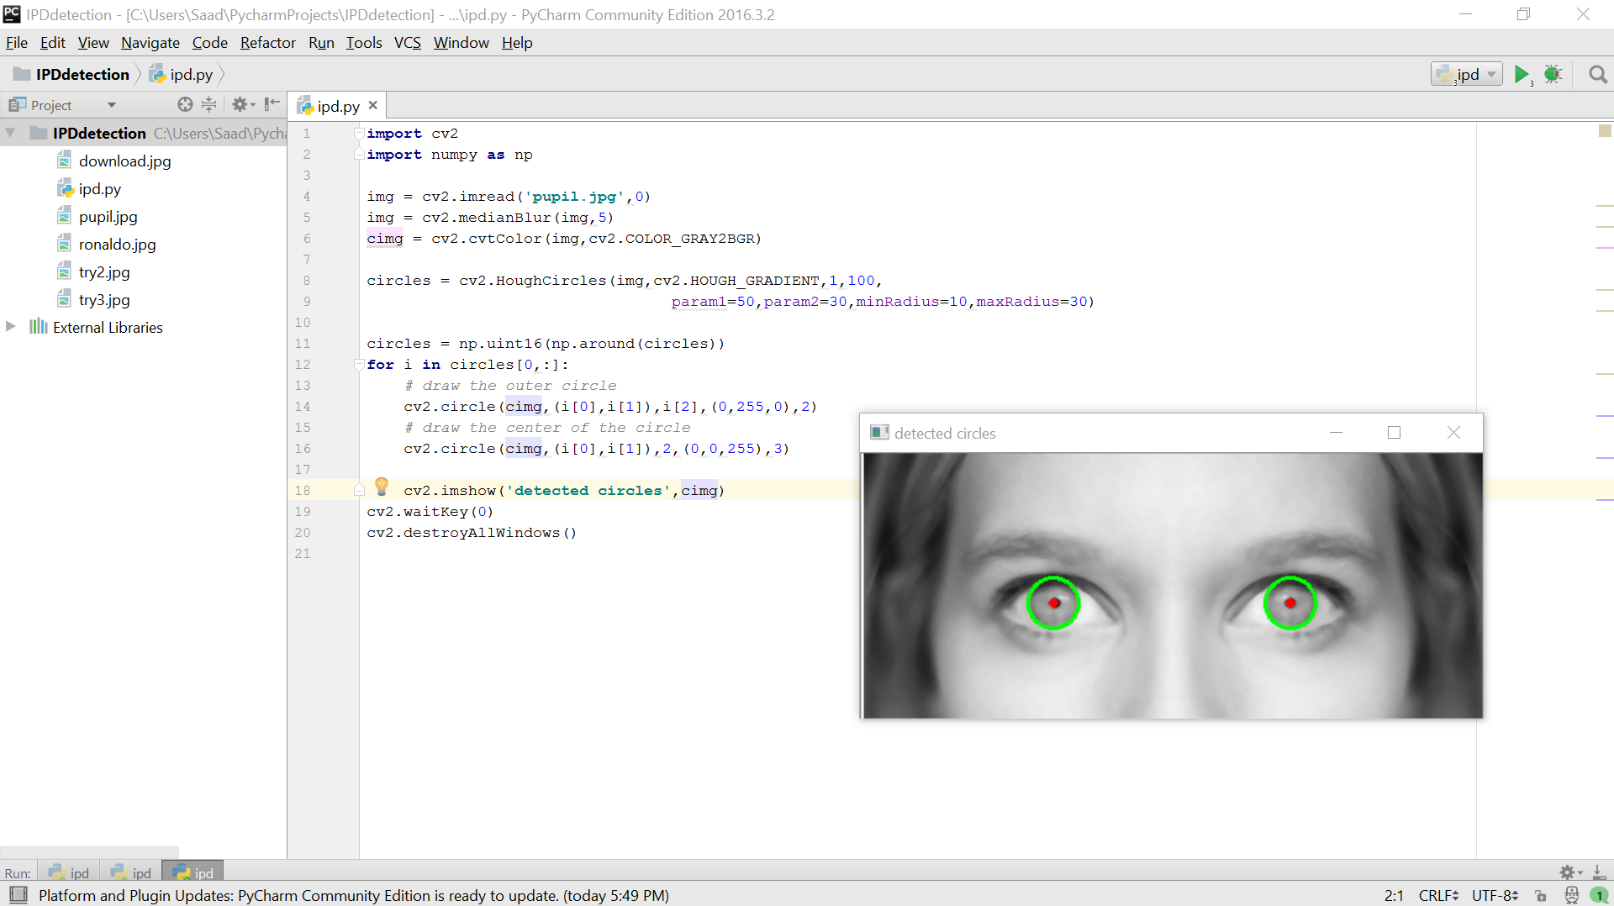Viewport: 1614px width, 906px height.
Task: Open pupil.jpg in project tree
Action: tap(108, 217)
